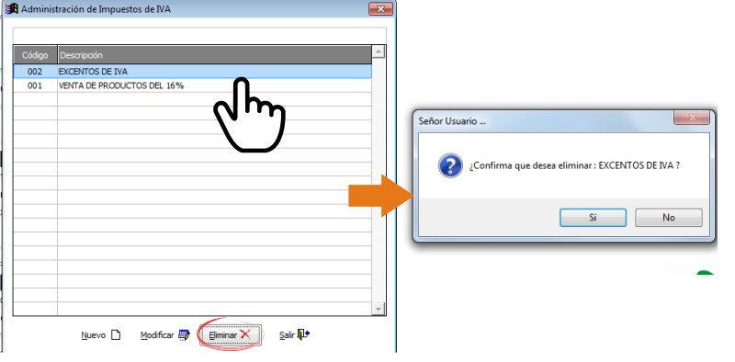
Task: Cancel deletion by clicking No
Action: [669, 218]
